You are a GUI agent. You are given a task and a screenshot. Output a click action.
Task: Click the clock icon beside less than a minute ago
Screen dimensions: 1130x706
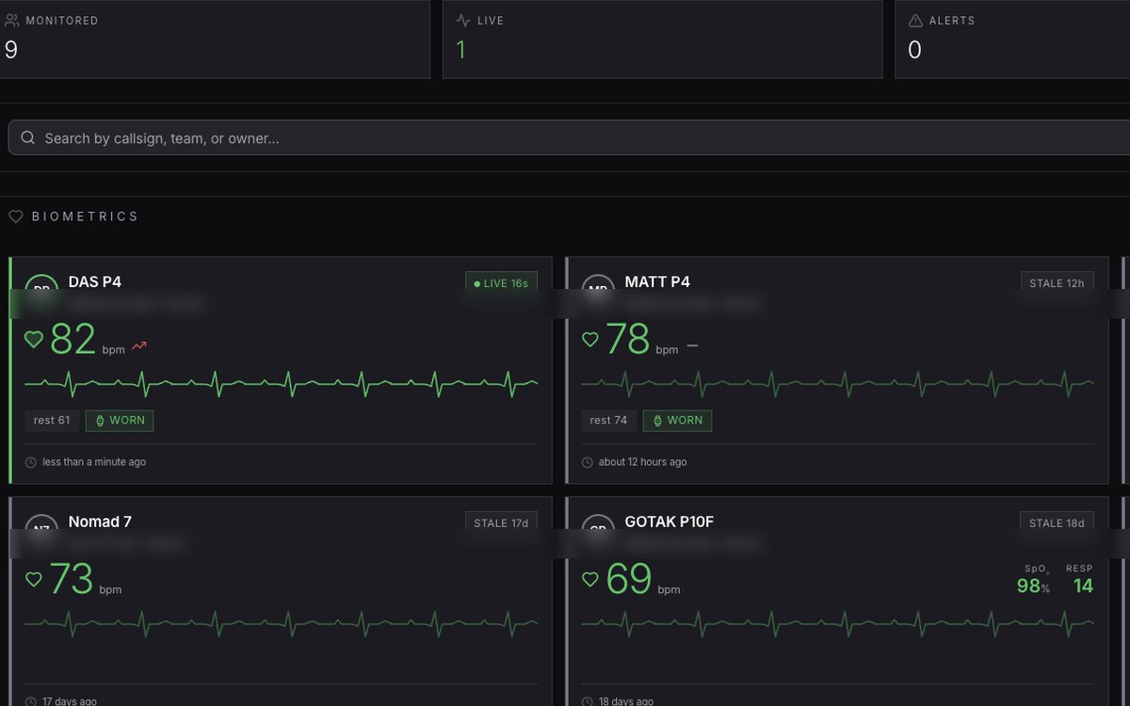click(x=31, y=462)
